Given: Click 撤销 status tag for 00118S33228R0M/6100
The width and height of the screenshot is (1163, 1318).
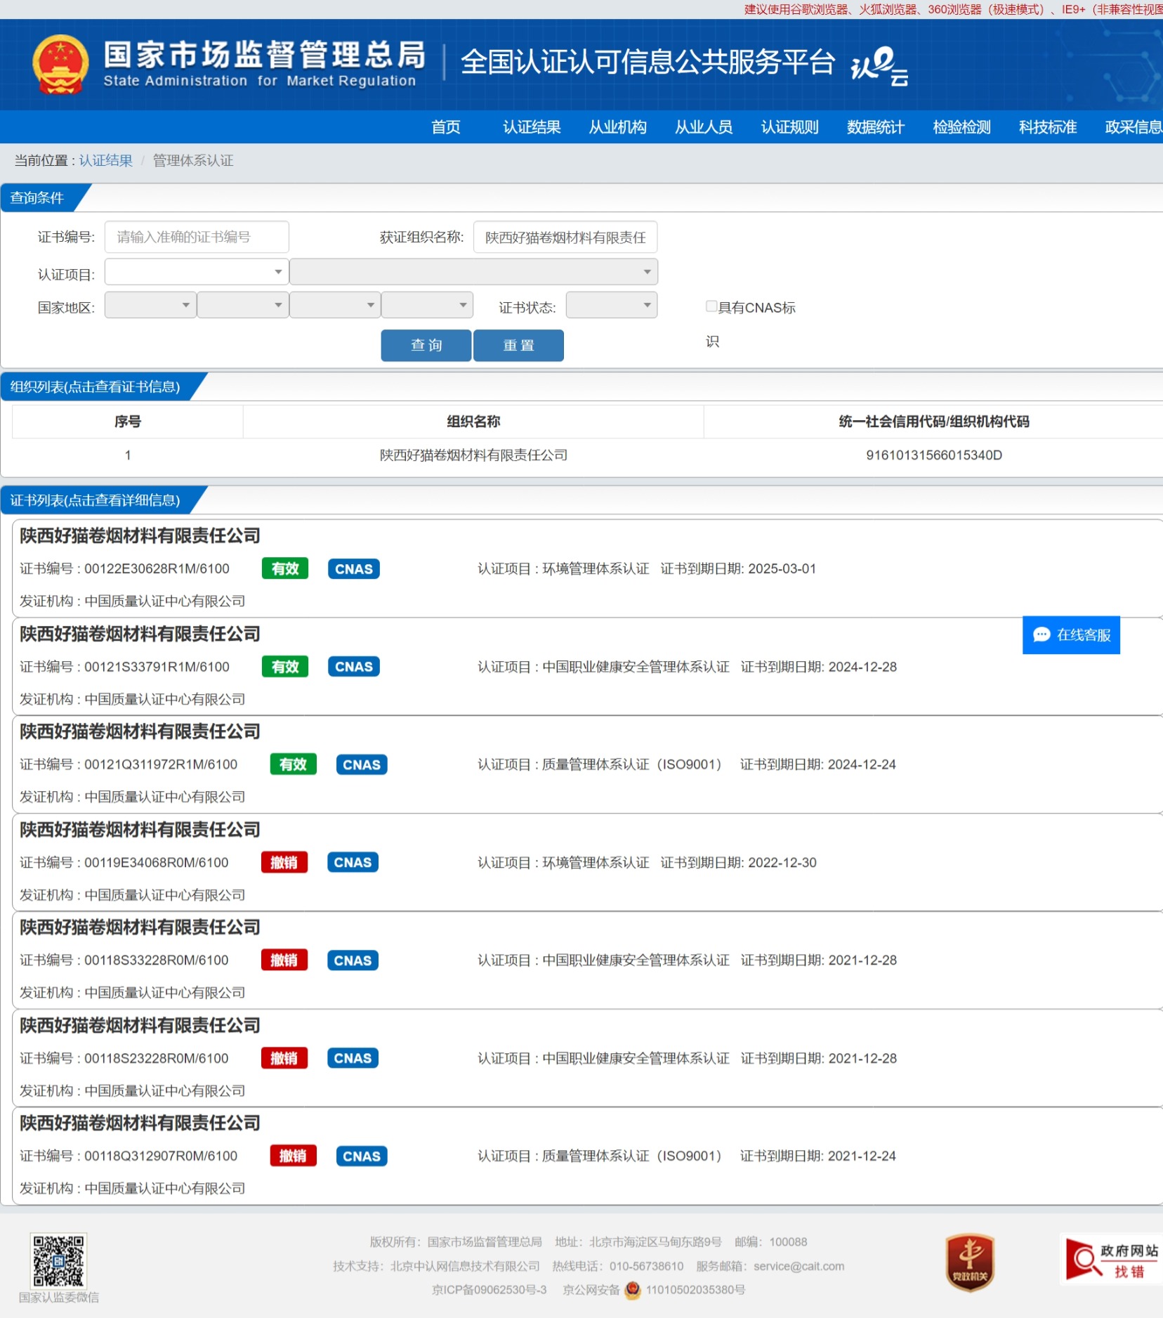Looking at the screenshot, I should click(x=284, y=960).
